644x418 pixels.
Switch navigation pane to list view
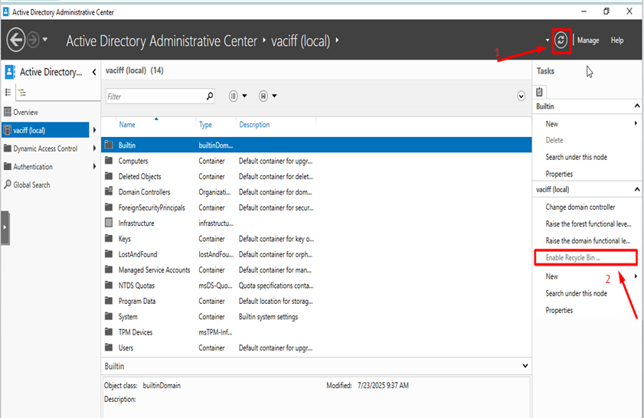tap(8, 92)
